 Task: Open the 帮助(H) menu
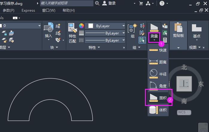(69, 10)
